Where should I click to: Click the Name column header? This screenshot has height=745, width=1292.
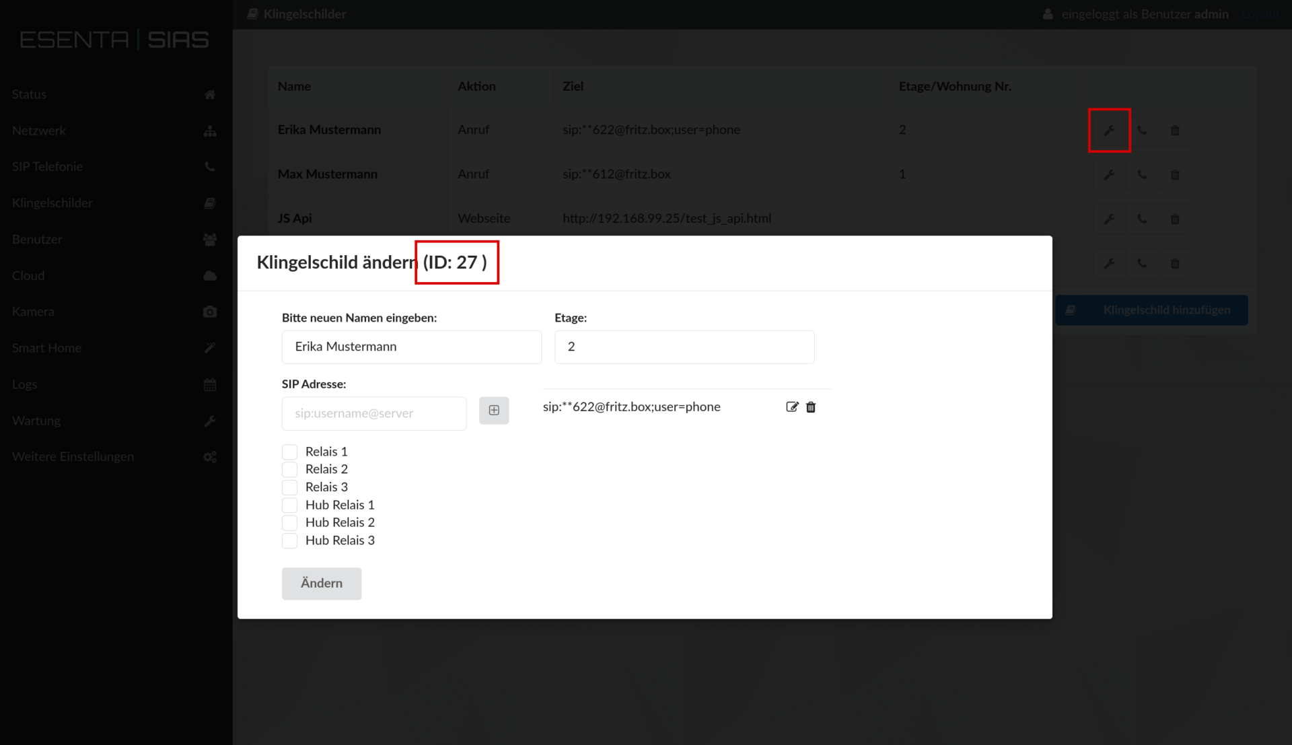point(294,86)
